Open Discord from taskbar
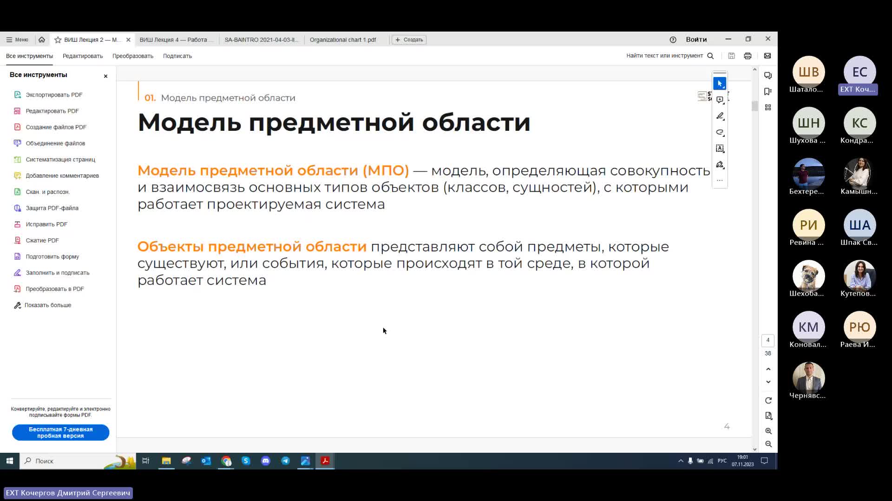Viewport: 892px width, 501px height. click(266, 461)
